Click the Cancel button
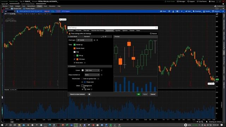This screenshot has width=226, height=127. (153, 94)
